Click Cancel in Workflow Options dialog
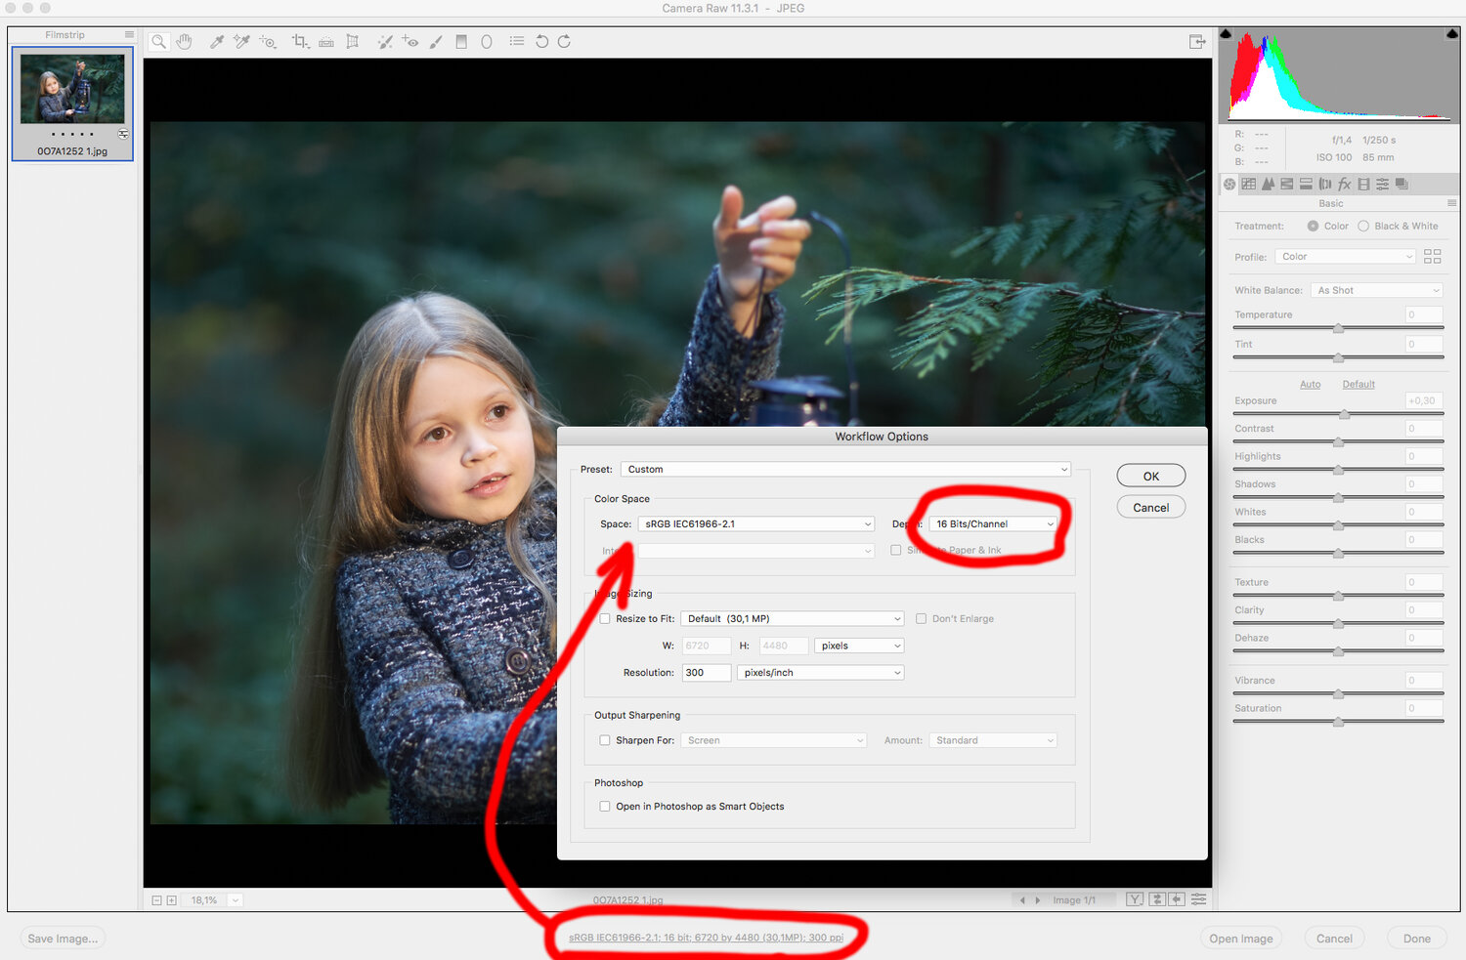 click(1151, 507)
